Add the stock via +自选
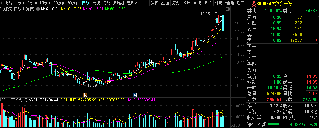Image resolution: width=319 pixels, height=128 pixels. click(x=229, y=3)
